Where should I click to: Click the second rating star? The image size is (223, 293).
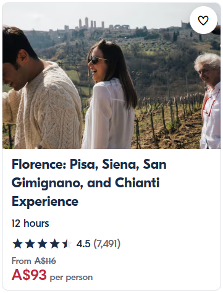[30, 244]
